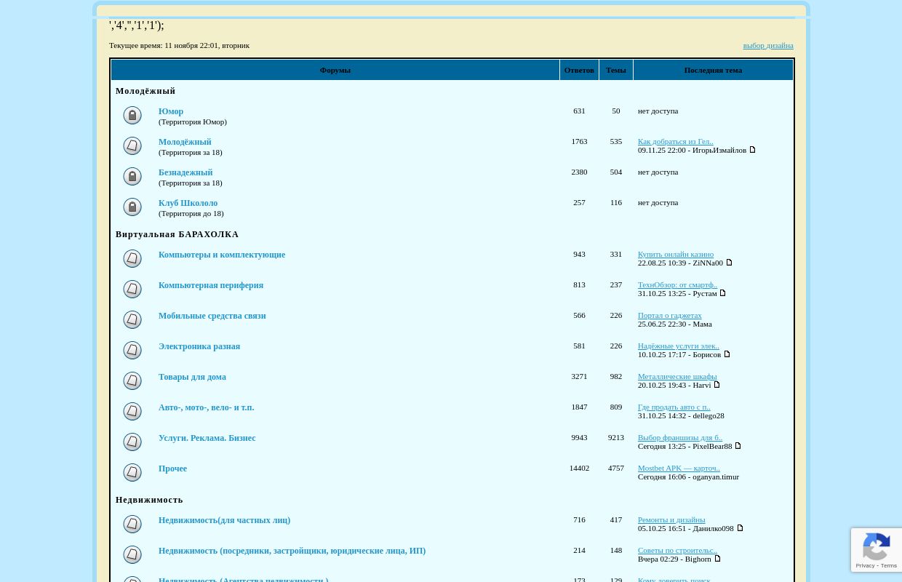Viewport: 902px width, 582px height.
Task: Open the Безнадежный forum
Action: click(185, 172)
